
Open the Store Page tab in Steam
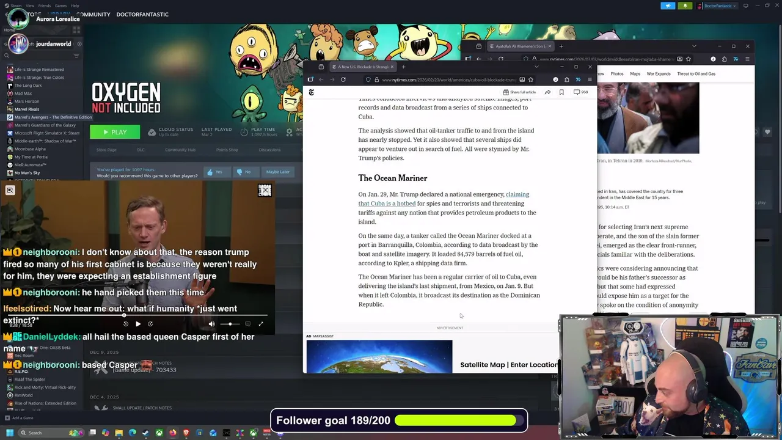[x=106, y=150]
